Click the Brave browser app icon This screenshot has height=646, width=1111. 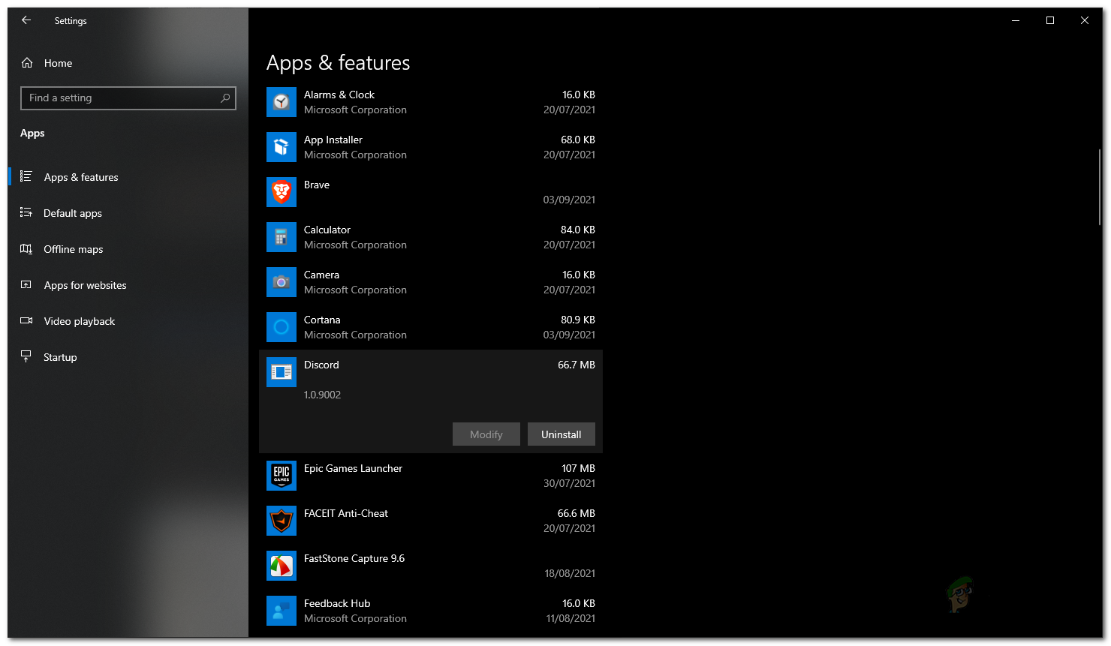point(282,192)
